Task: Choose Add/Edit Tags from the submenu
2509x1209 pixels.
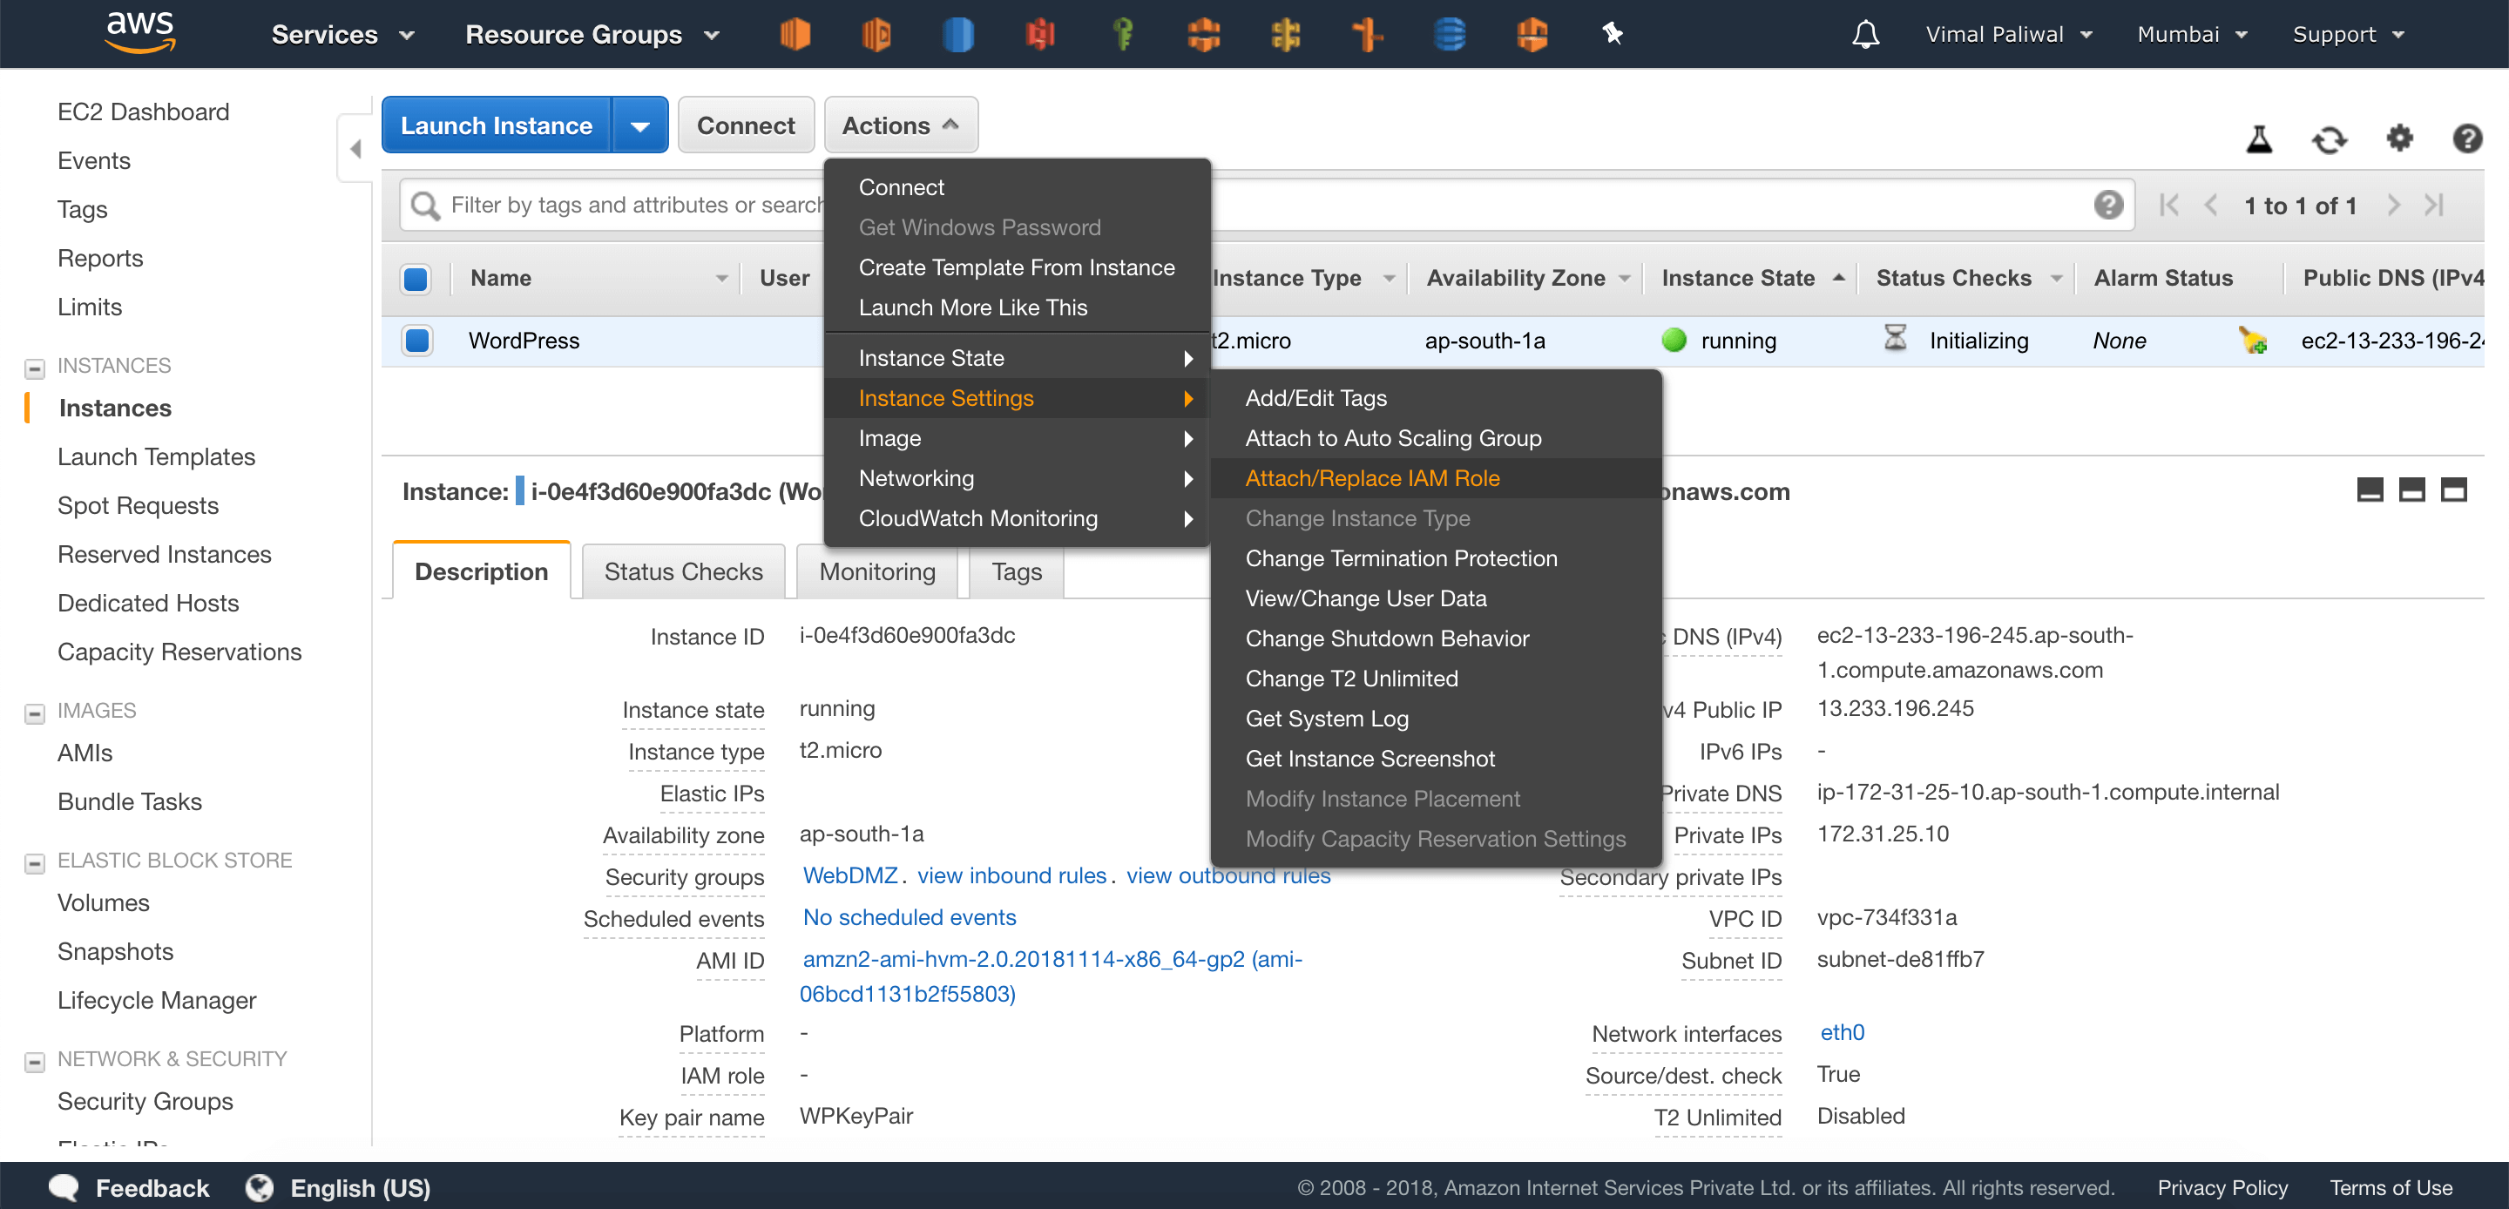Action: click(1436, 397)
